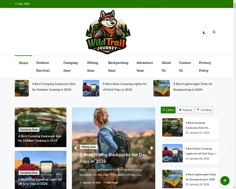Open search via the magnifier icon
Image resolution: width=236 pixels, height=189 pixels.
point(214,32)
